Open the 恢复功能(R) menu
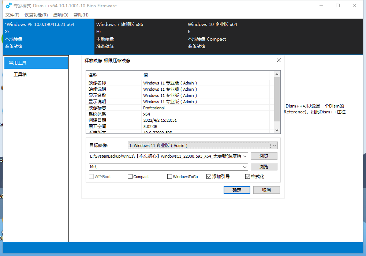Image resolution: width=366 pixels, height=256 pixels. coord(36,15)
